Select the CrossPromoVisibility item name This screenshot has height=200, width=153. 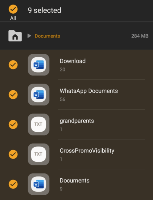(87, 151)
